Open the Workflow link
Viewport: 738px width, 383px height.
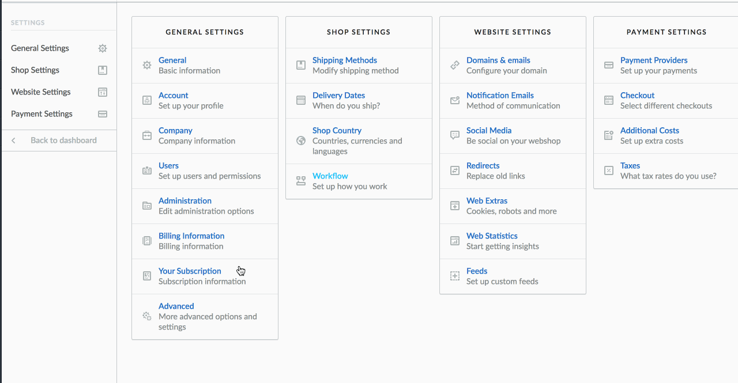click(330, 176)
